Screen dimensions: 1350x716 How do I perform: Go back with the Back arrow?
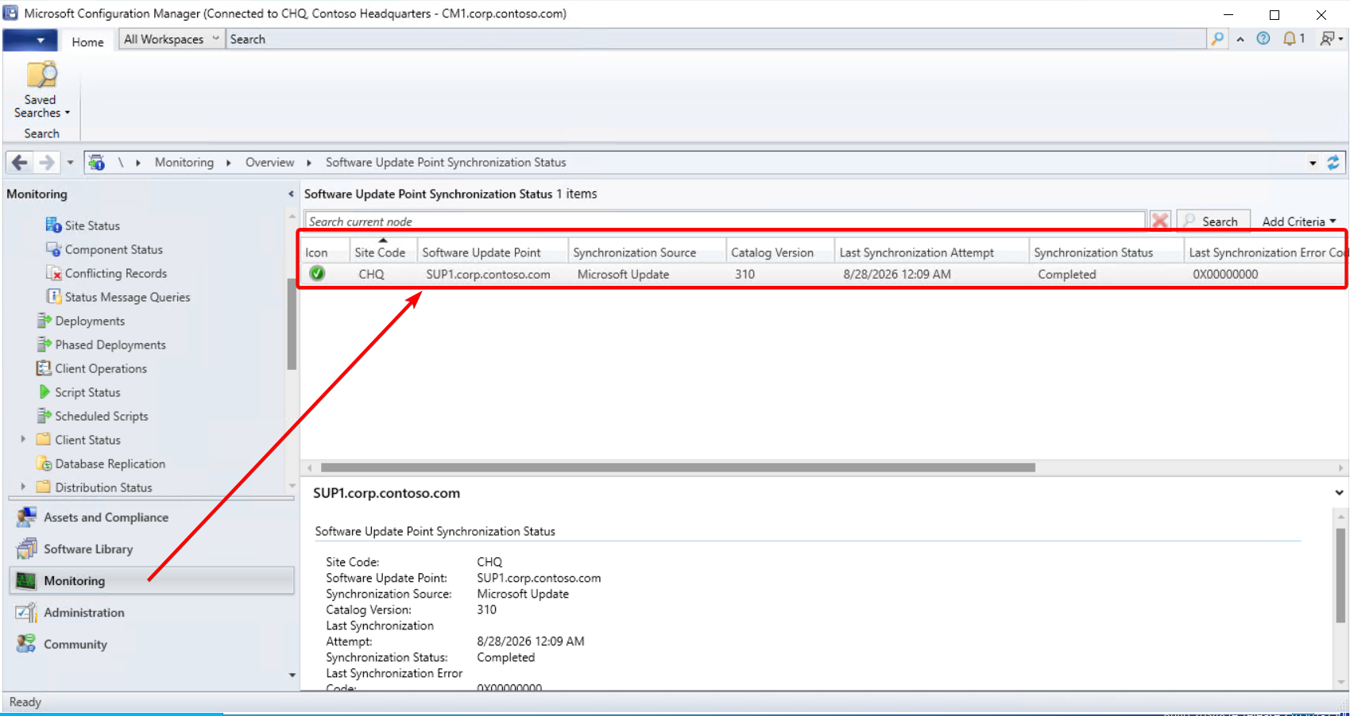[19, 163]
